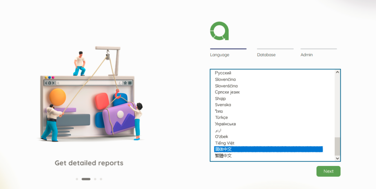Go to fourth carousel slide dot

pos(101,179)
